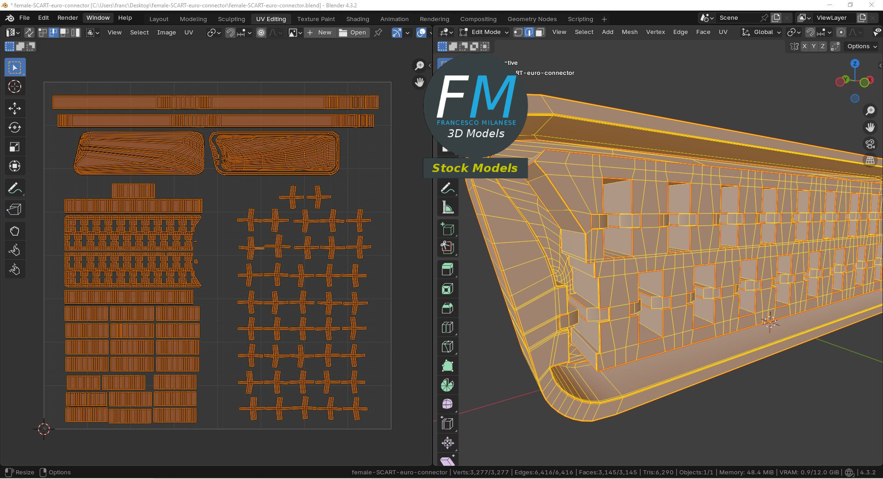Open the Options dropdown in viewport
The width and height of the screenshot is (883, 479).
click(862, 46)
